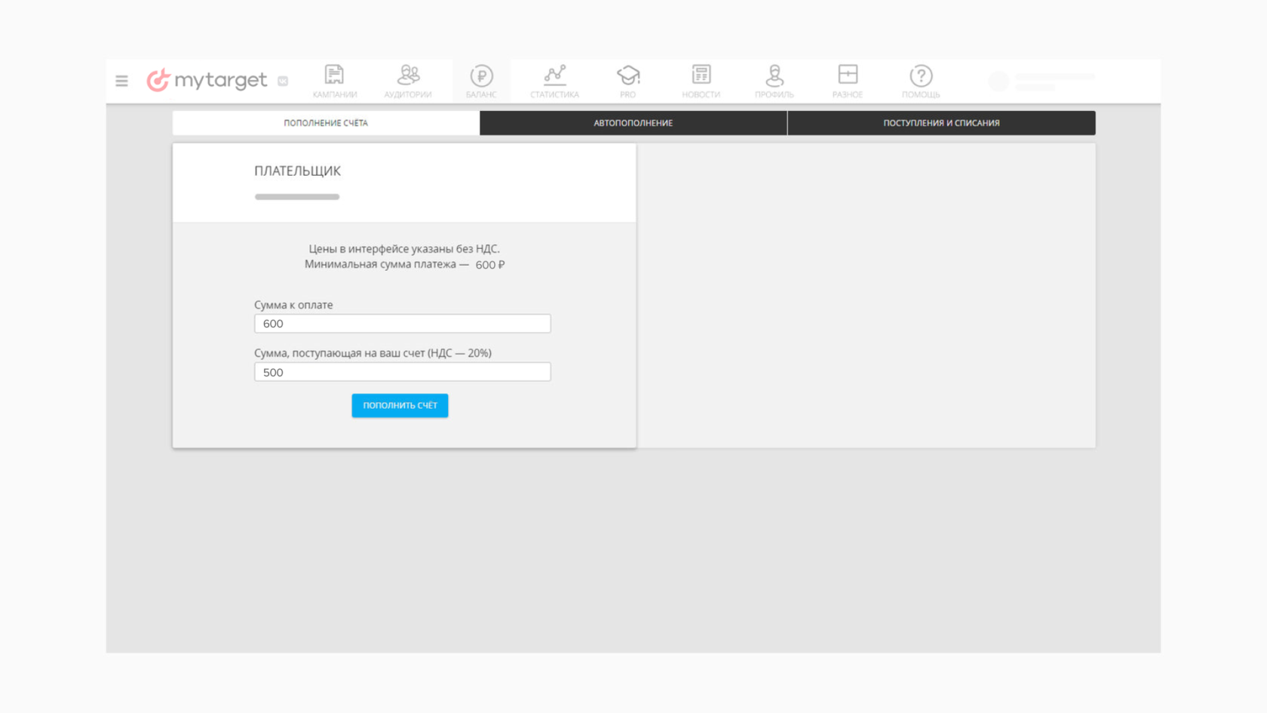Open the PRO graduation cap section
The width and height of the screenshot is (1267, 713).
[627, 81]
